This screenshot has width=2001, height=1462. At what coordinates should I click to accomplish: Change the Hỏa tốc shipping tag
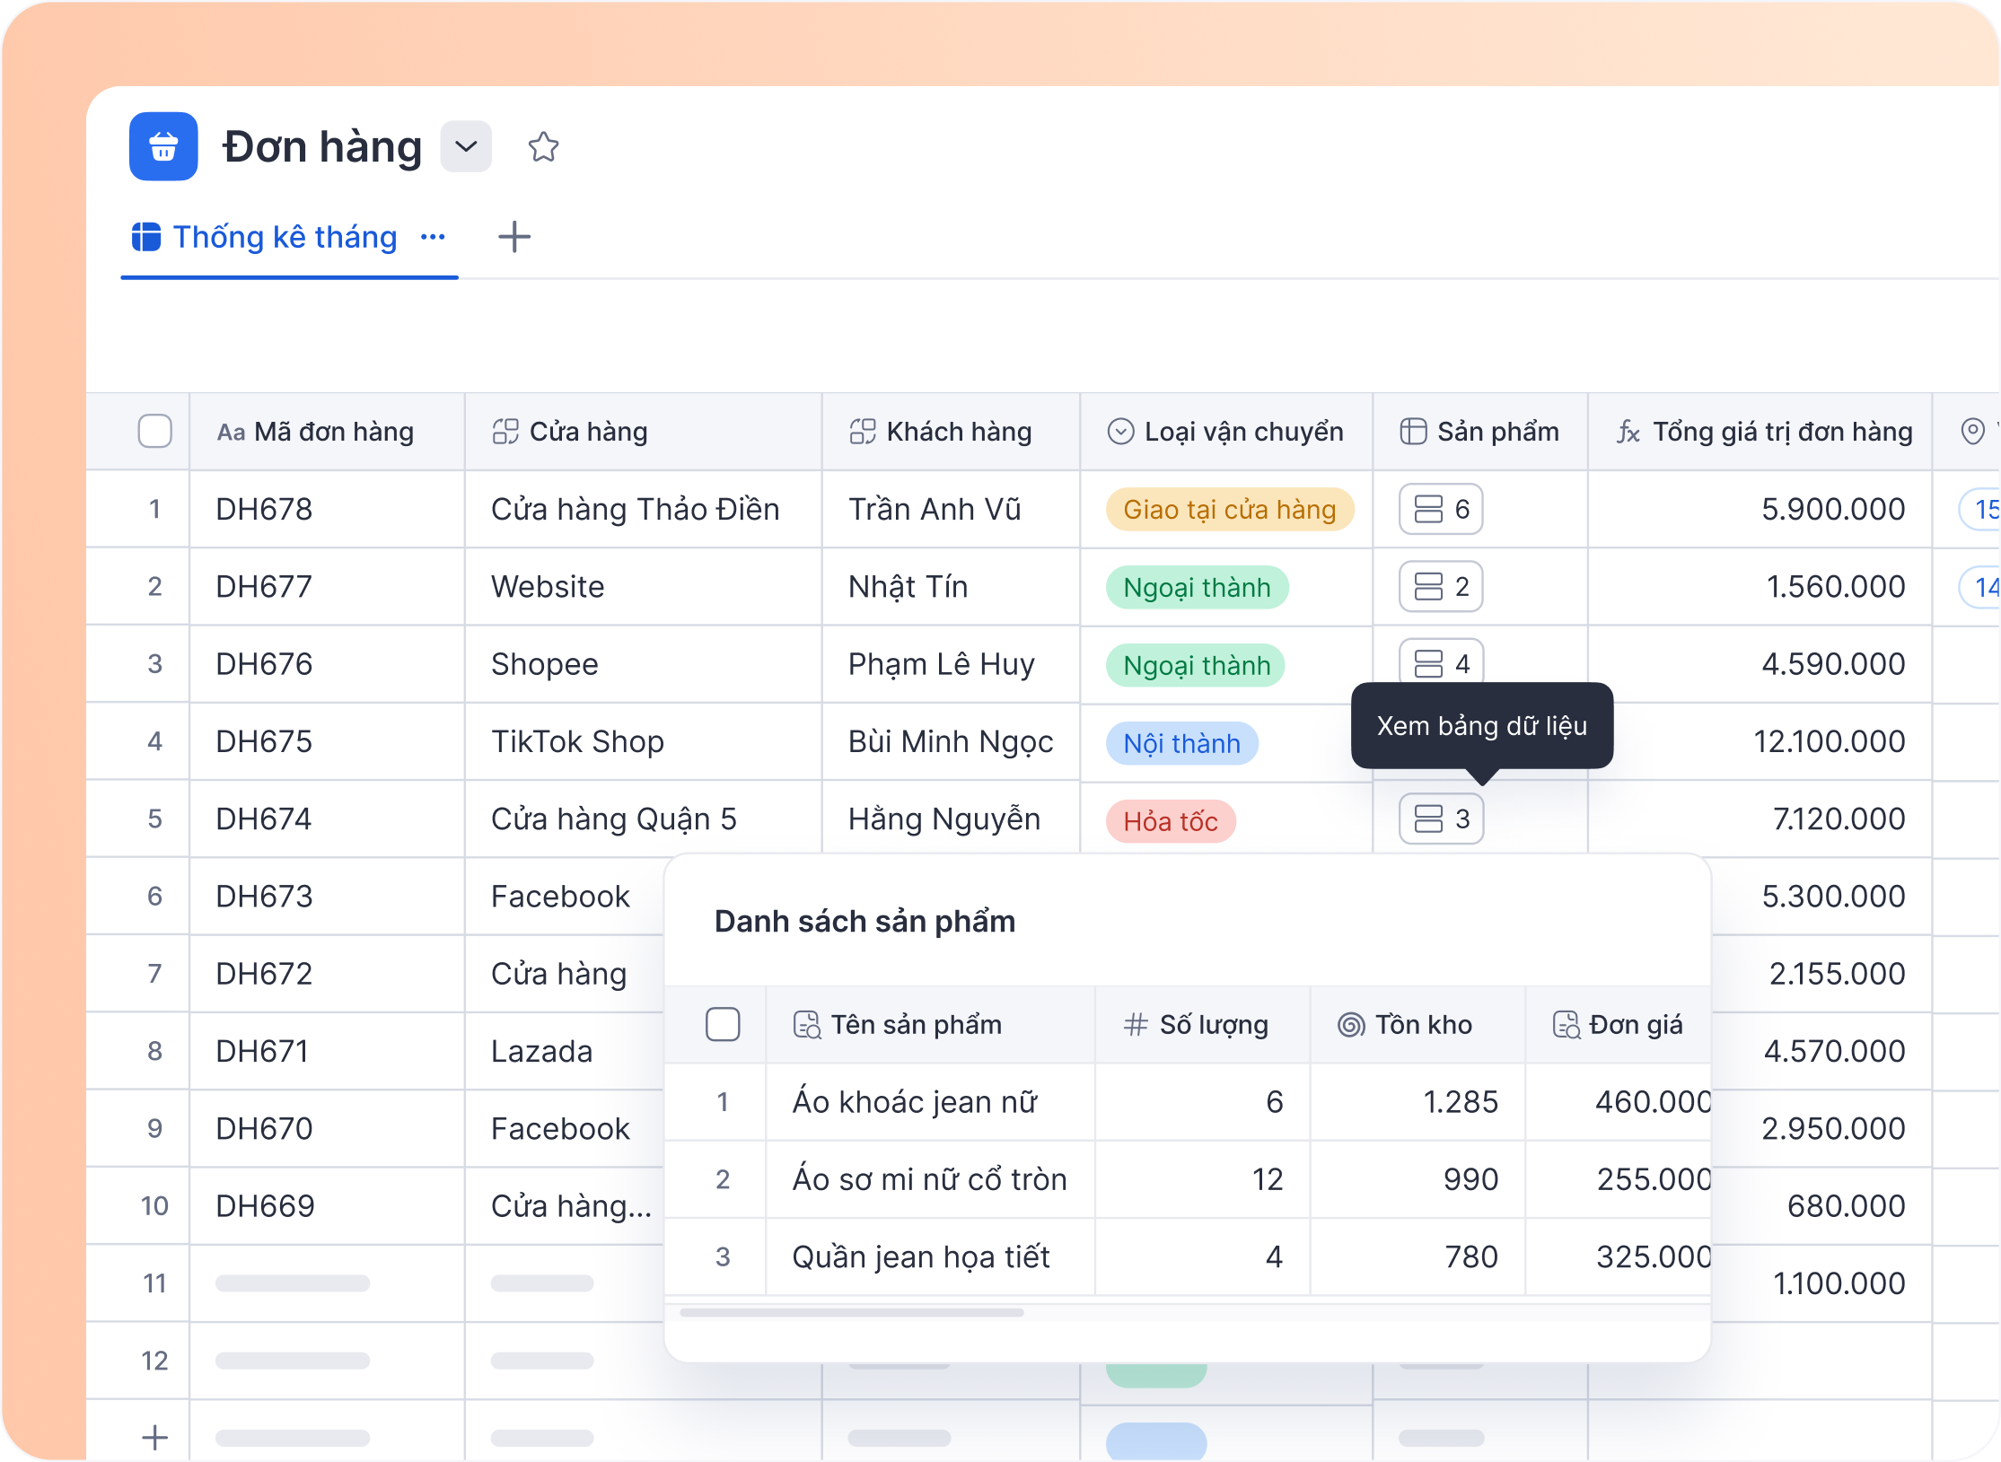coord(1170,821)
